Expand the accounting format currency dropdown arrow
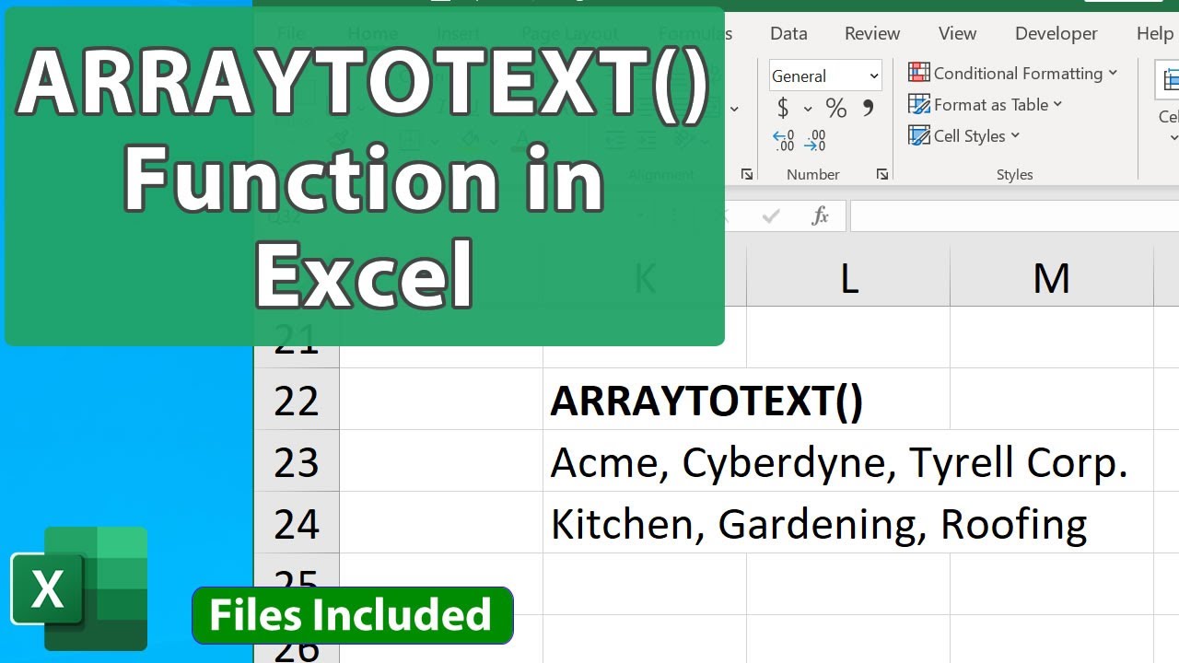The width and height of the screenshot is (1179, 663). (x=808, y=109)
